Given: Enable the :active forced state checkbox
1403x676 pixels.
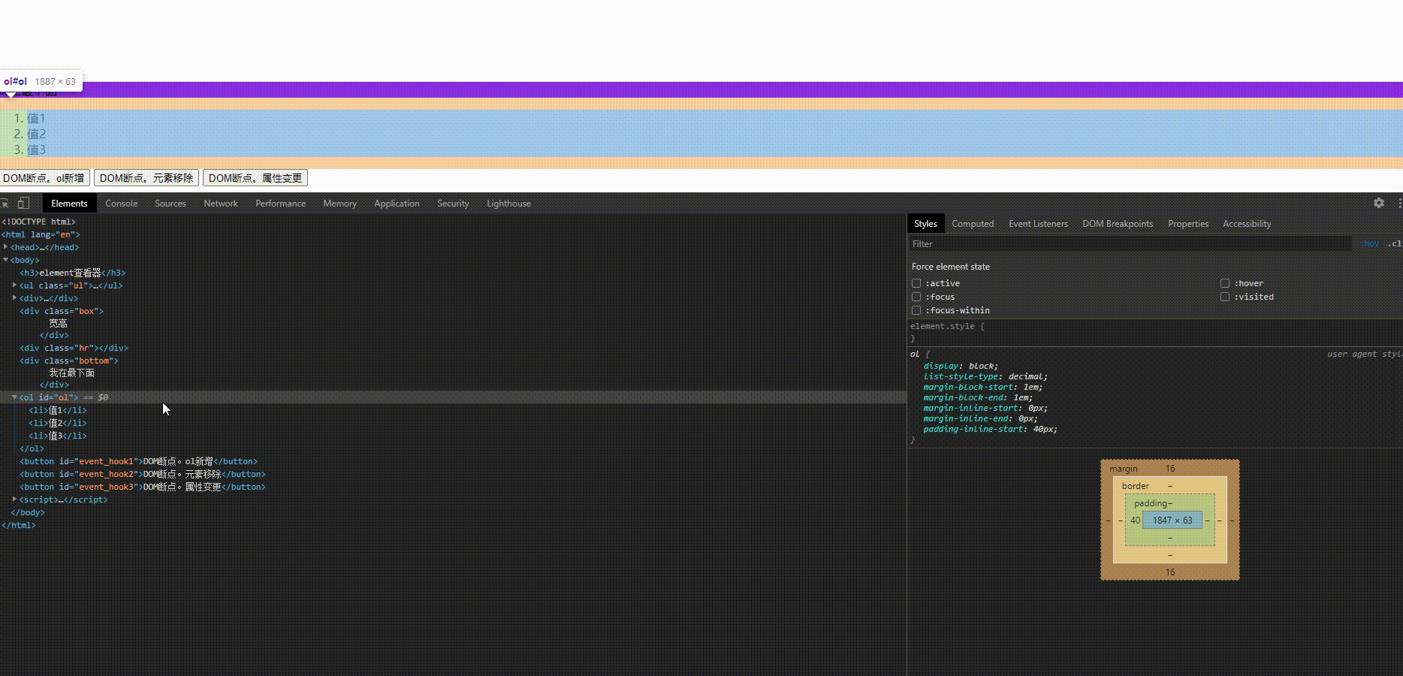Looking at the screenshot, I should pos(916,283).
